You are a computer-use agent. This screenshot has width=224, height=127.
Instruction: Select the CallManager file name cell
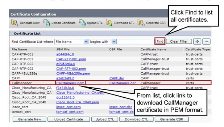tap(22, 83)
